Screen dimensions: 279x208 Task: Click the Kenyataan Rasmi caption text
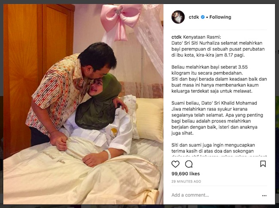[202, 37]
